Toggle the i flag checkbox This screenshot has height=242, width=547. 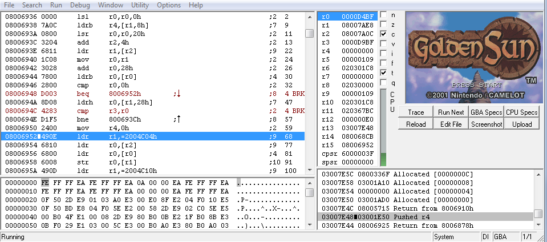[383, 54]
